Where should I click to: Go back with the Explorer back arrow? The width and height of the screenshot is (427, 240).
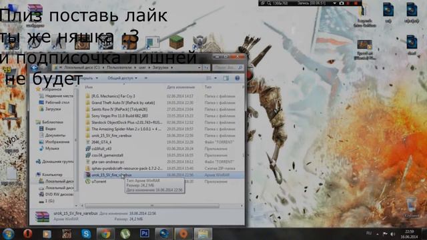(x=34, y=67)
